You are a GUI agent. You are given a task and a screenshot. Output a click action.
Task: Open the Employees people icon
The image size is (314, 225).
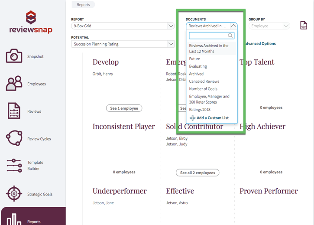coord(14,84)
